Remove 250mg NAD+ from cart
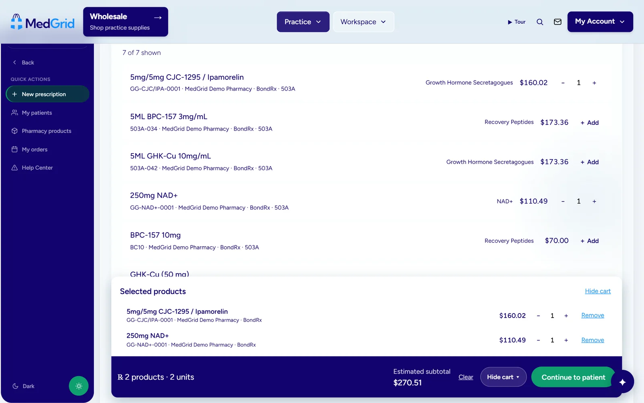Viewport: 644px width, 403px height. (x=592, y=340)
